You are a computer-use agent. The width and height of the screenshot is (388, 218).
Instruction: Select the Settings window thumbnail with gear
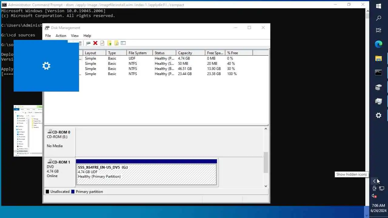46,66
